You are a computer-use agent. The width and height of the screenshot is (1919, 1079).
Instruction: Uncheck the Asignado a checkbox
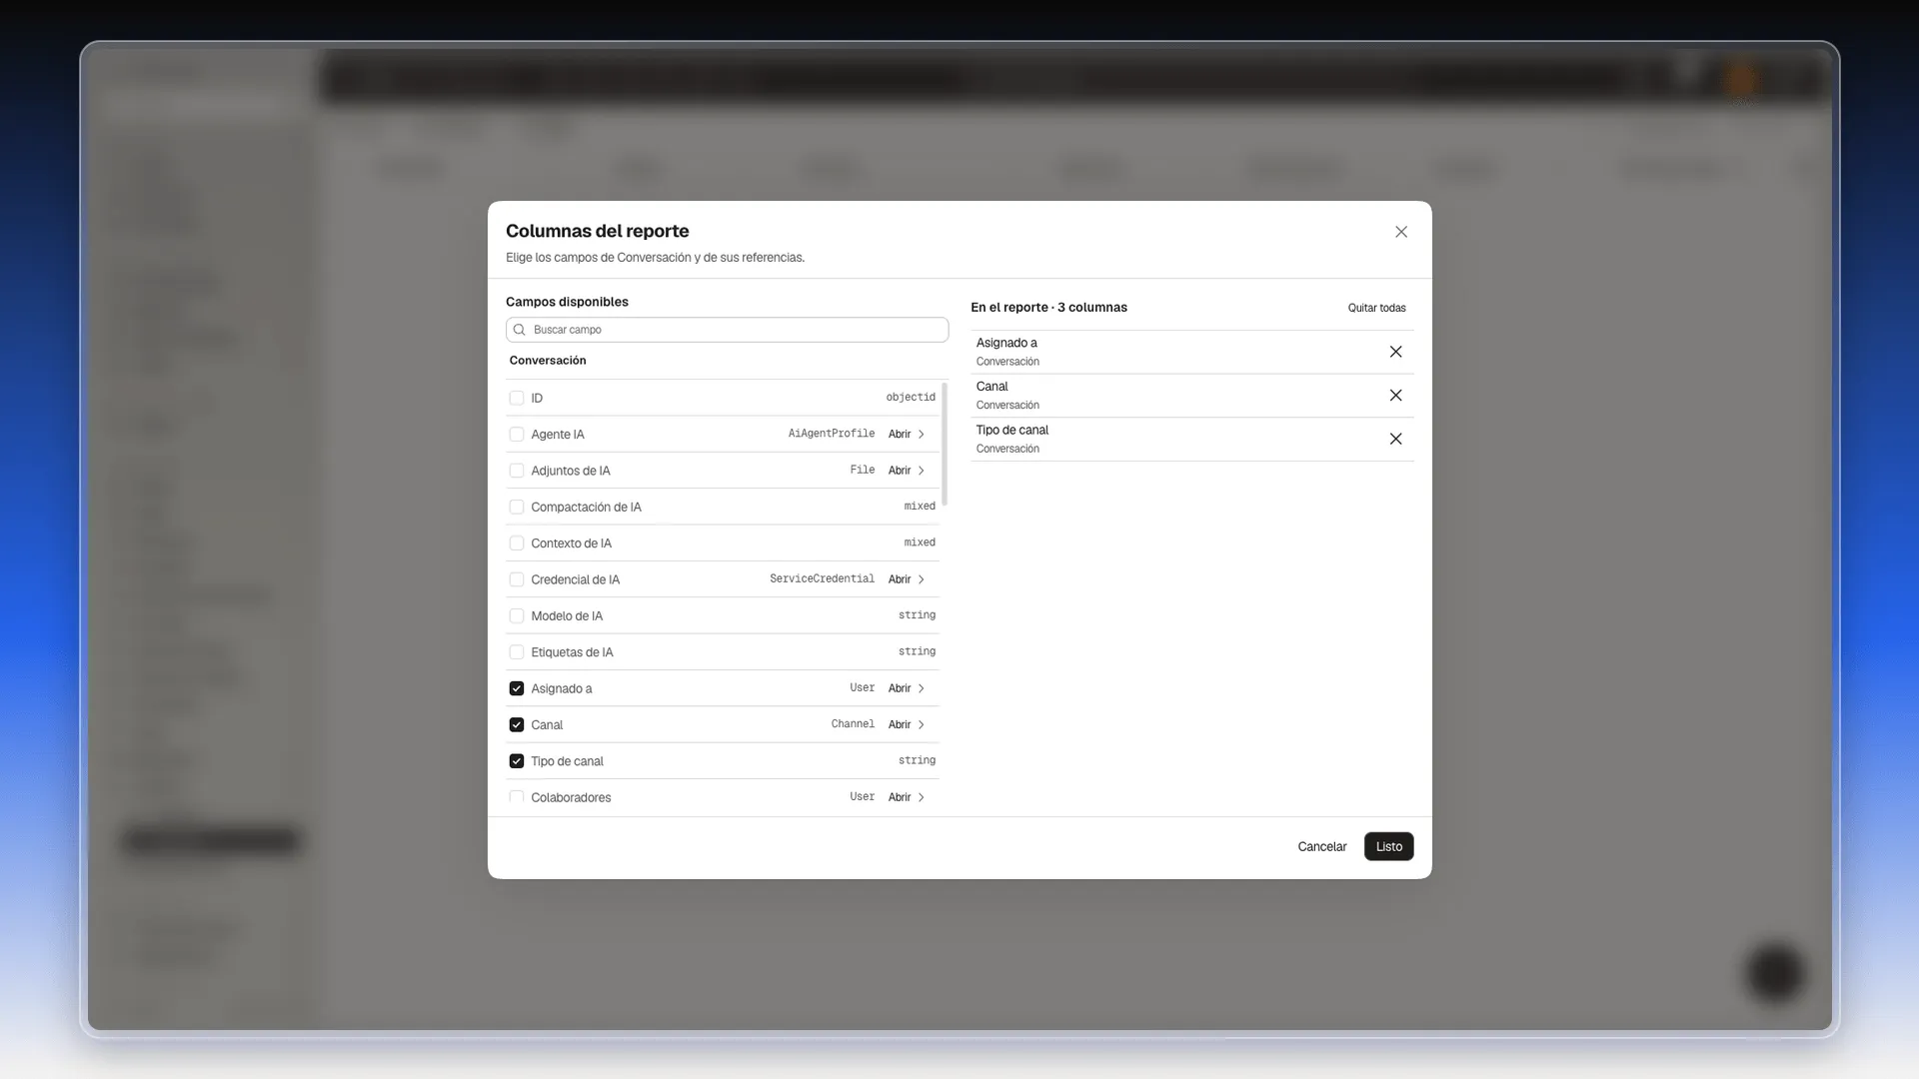click(517, 688)
